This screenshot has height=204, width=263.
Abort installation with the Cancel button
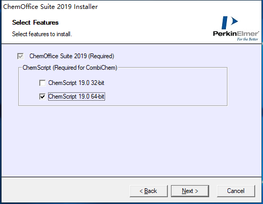[x=236, y=191]
